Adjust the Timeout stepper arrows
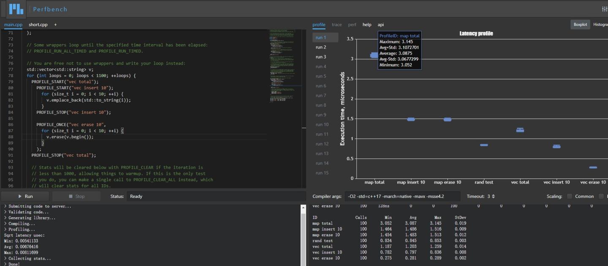 493,196
